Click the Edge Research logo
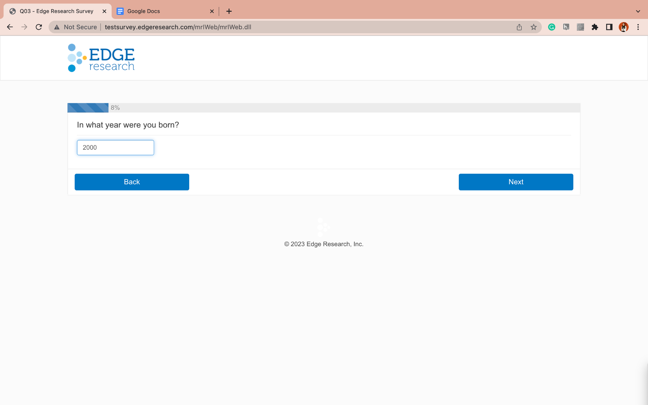 click(101, 58)
